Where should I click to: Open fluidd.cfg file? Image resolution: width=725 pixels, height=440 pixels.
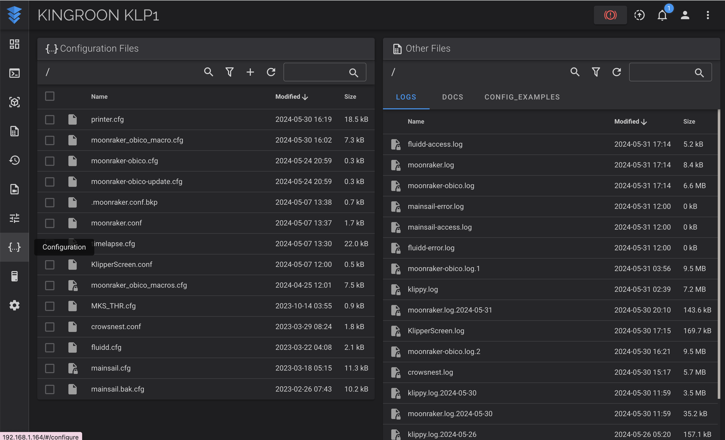pos(106,347)
